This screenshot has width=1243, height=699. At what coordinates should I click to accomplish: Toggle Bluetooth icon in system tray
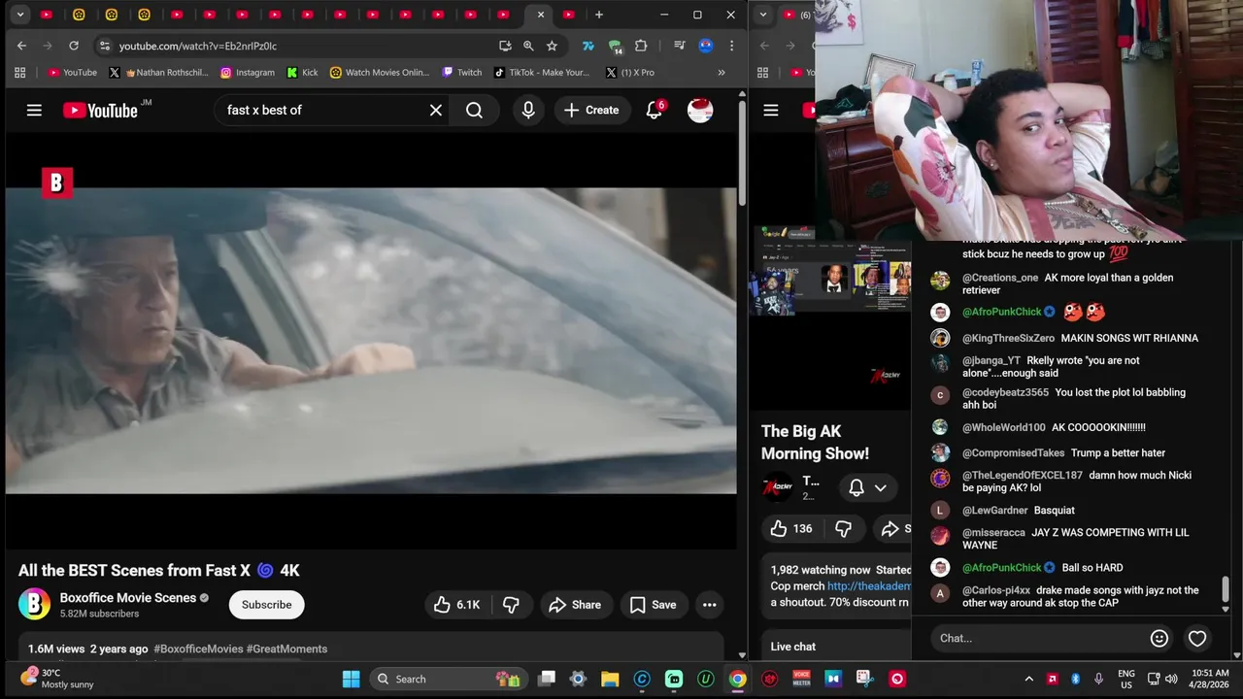(1075, 679)
